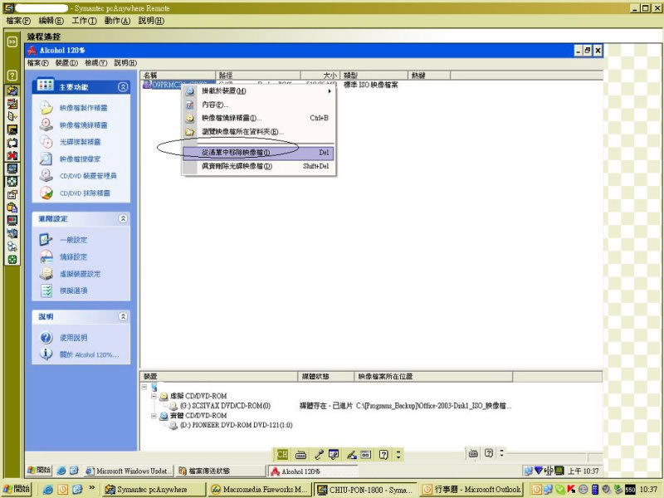The height and width of the screenshot is (498, 664).
Task: Open 映像檔搜尋家 image finder
Action: (80, 159)
